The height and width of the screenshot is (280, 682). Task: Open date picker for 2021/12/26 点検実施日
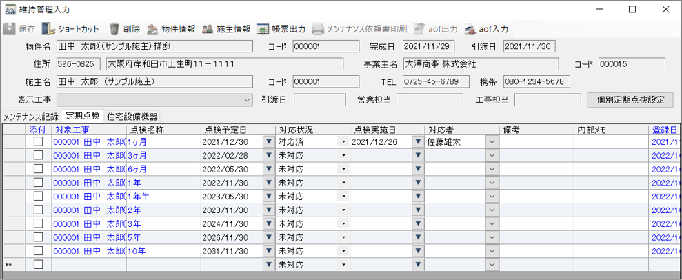coord(418,141)
